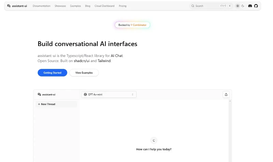The height and width of the screenshot is (162, 273).
Task: Click the 'How can I help you today?' text
Action: 154,149
